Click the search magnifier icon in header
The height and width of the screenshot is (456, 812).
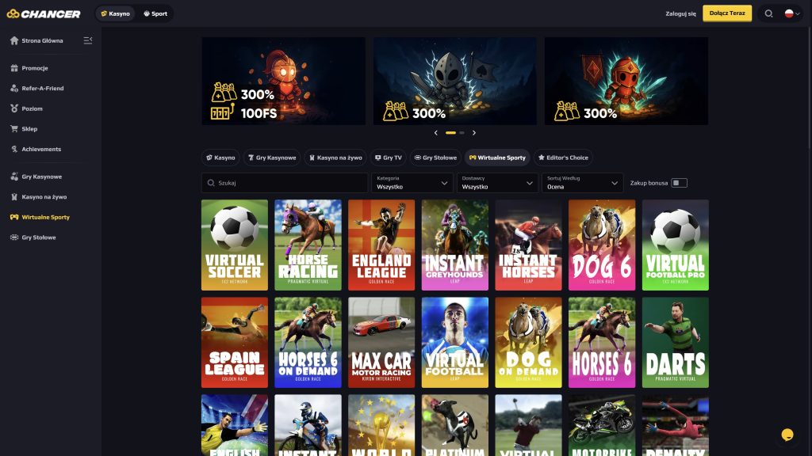pyautogui.click(x=768, y=13)
